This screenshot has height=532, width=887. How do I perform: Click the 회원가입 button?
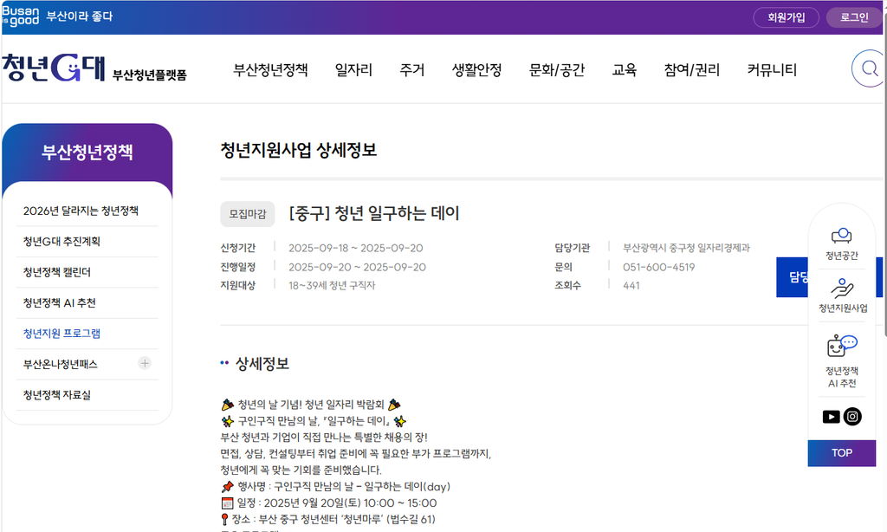coord(787,17)
